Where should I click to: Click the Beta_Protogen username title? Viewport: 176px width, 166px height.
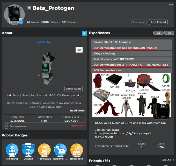coord(53,8)
